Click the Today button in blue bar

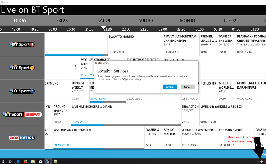(x=263, y=154)
